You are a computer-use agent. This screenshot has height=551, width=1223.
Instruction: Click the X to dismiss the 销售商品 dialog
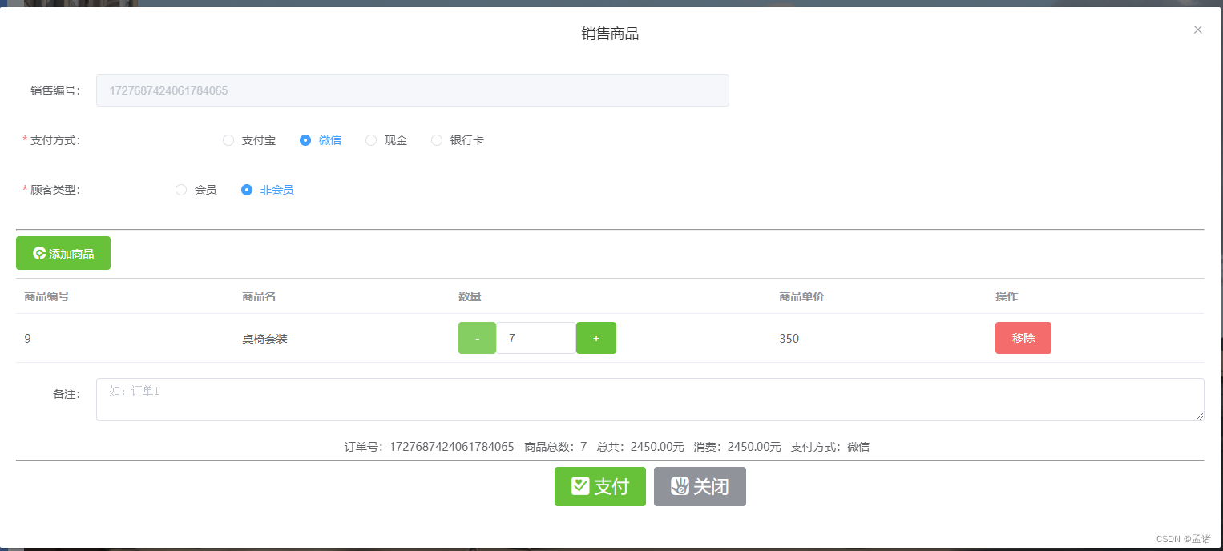click(x=1197, y=30)
